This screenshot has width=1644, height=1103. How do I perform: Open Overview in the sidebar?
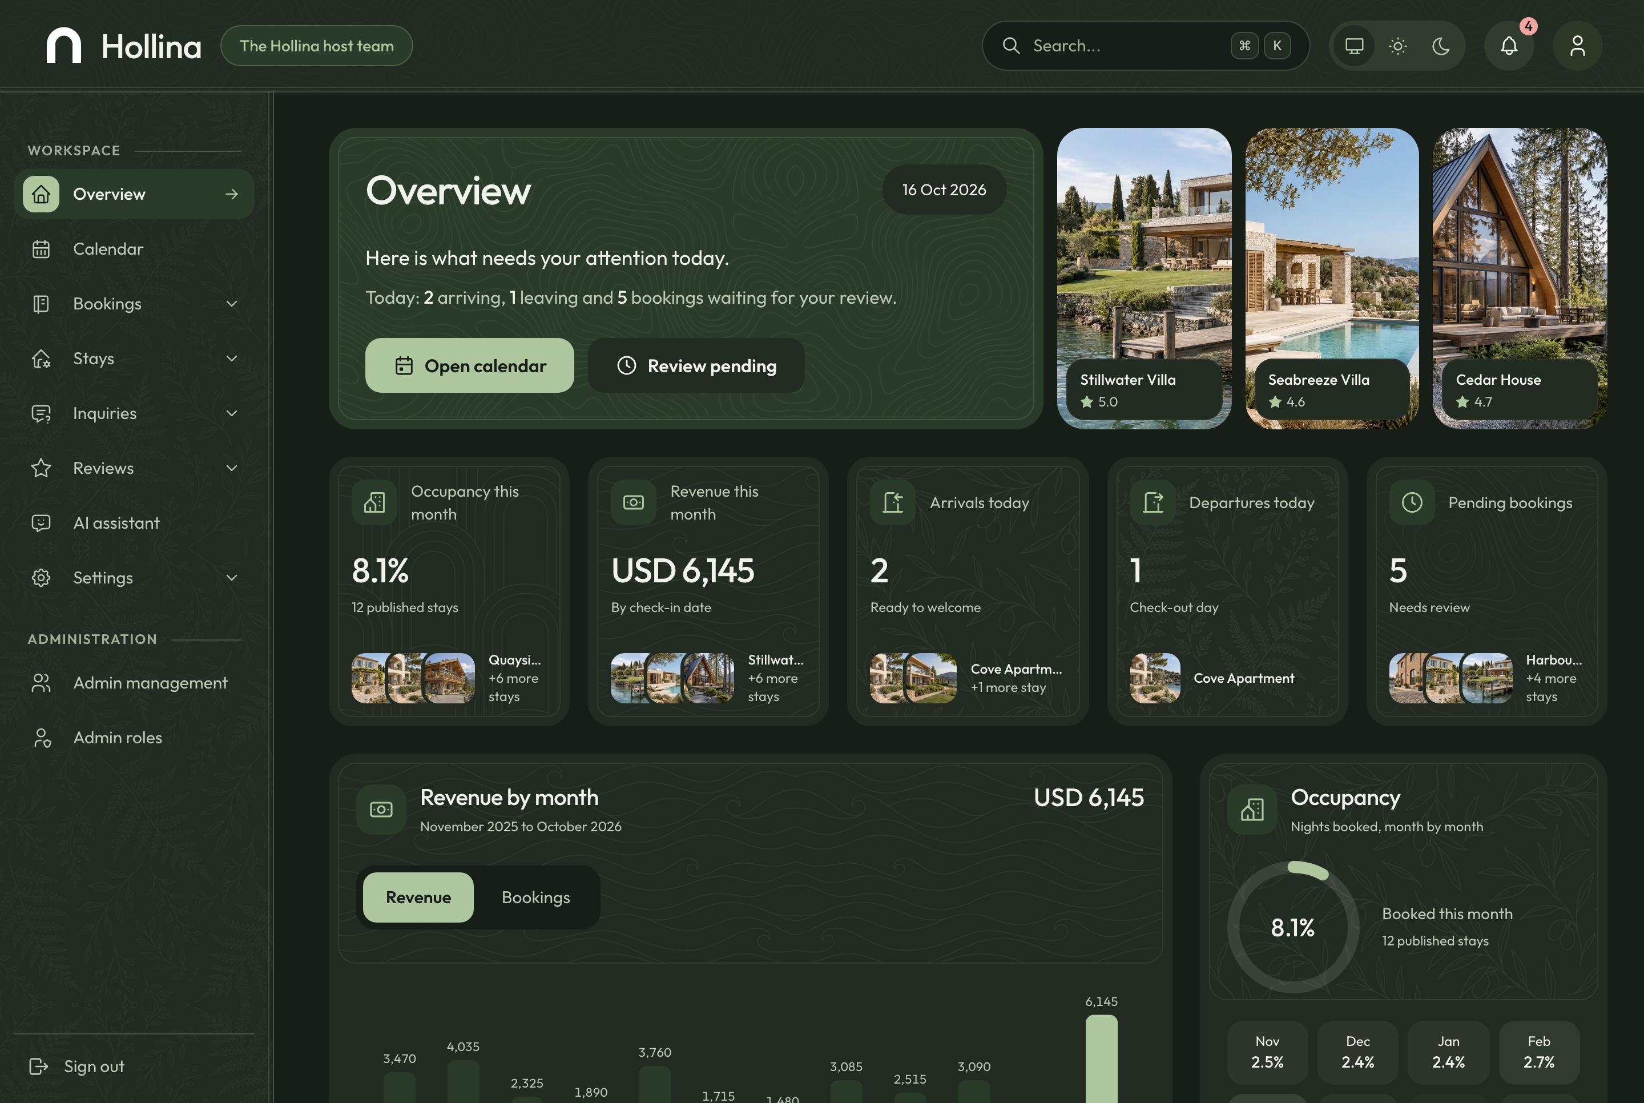tap(134, 194)
